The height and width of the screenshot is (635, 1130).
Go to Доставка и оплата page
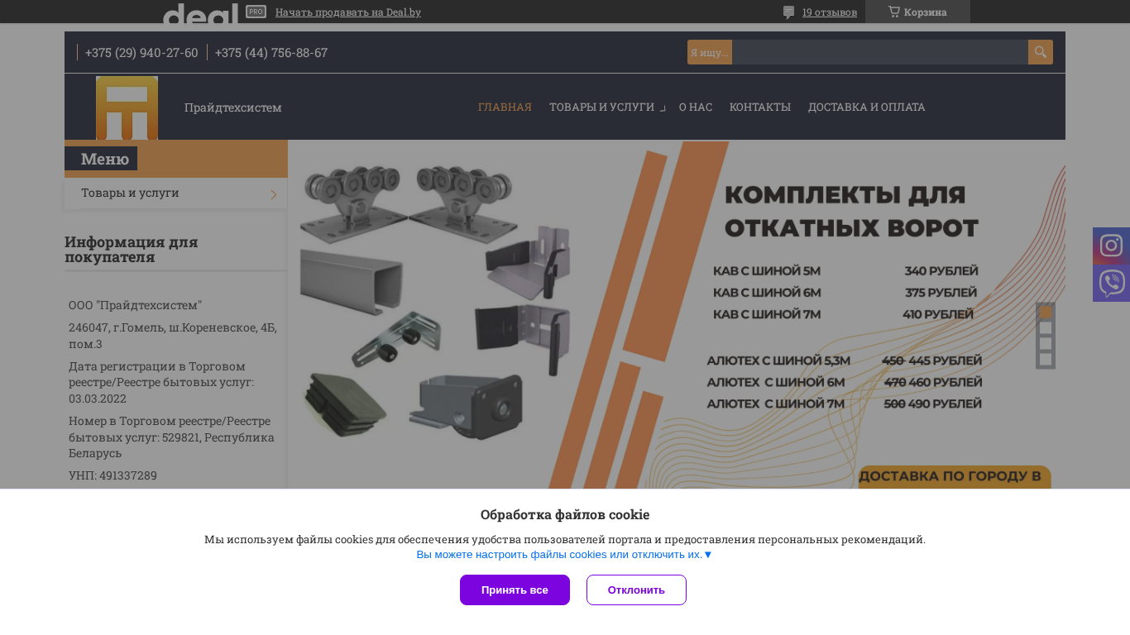[866, 107]
